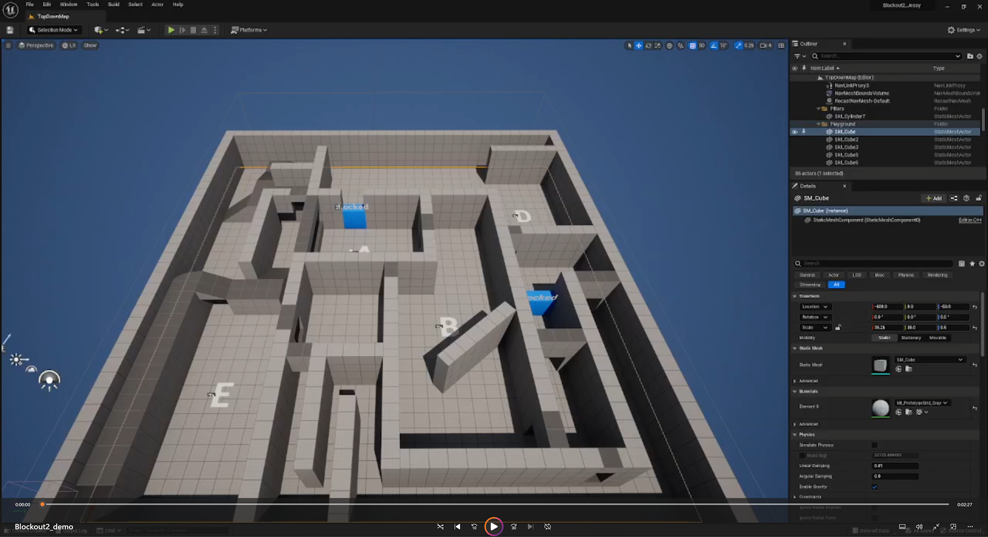
Task: Activate the viewport Select cursor tool
Action: point(629,46)
